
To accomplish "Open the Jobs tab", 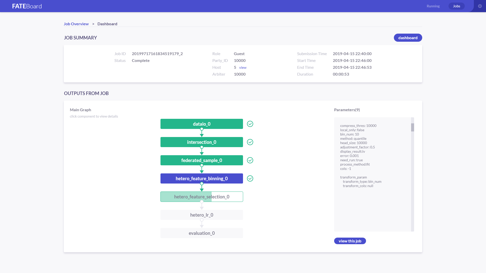I will (x=456, y=6).
